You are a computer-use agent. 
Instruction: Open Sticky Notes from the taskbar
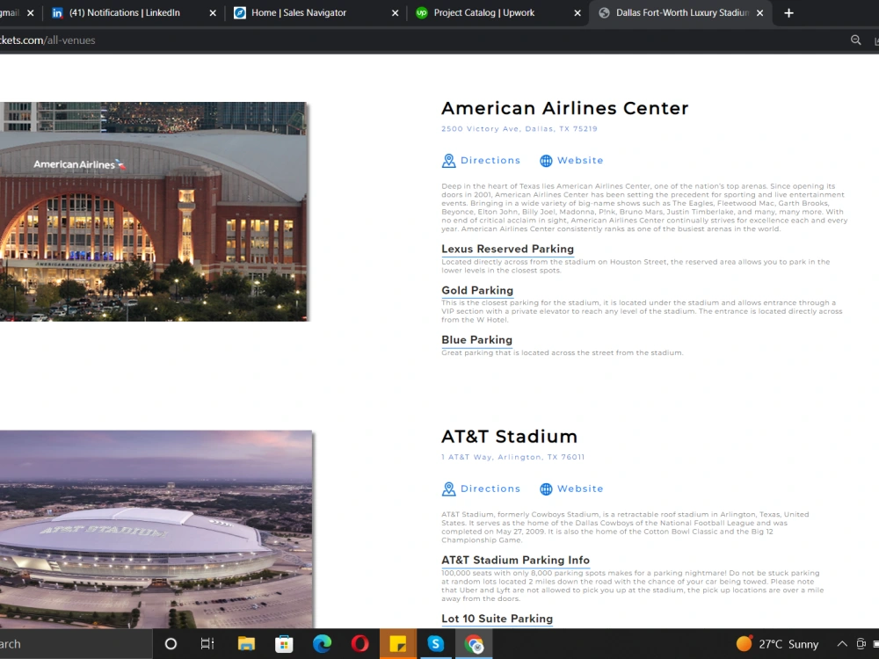coord(398,644)
